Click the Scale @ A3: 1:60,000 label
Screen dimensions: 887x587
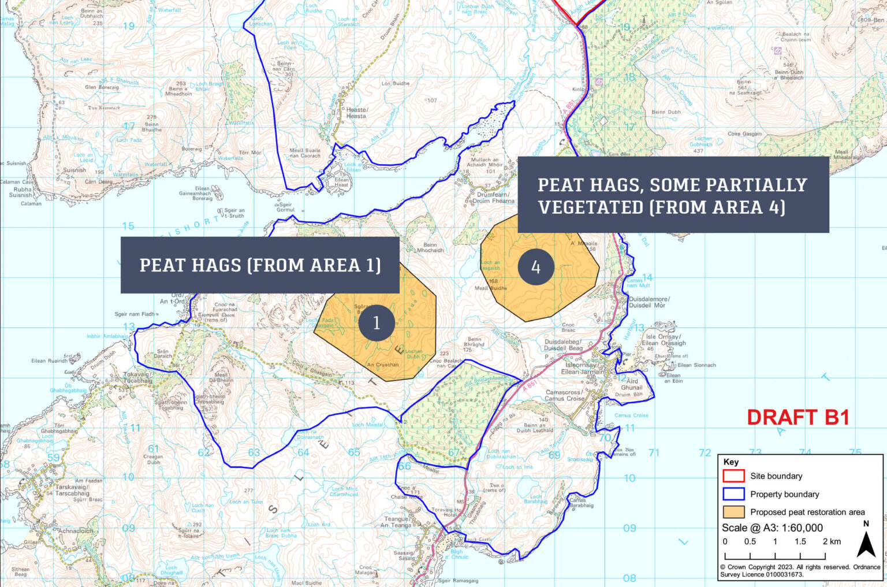coord(772,527)
